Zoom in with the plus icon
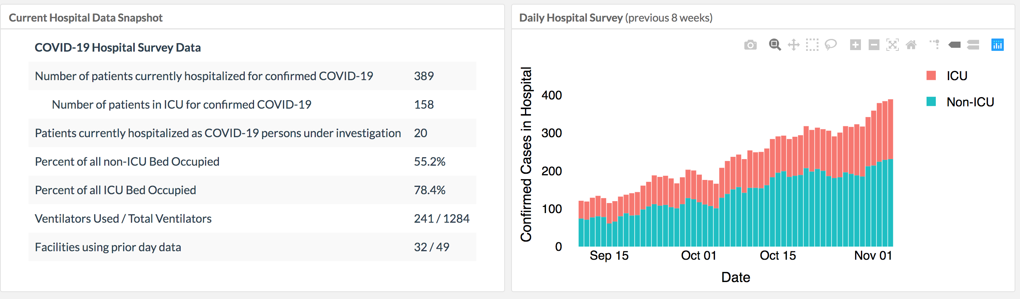 tap(855, 45)
